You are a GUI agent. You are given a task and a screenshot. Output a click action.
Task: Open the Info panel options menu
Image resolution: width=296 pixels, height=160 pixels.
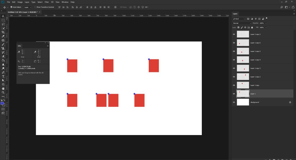tap(48, 46)
